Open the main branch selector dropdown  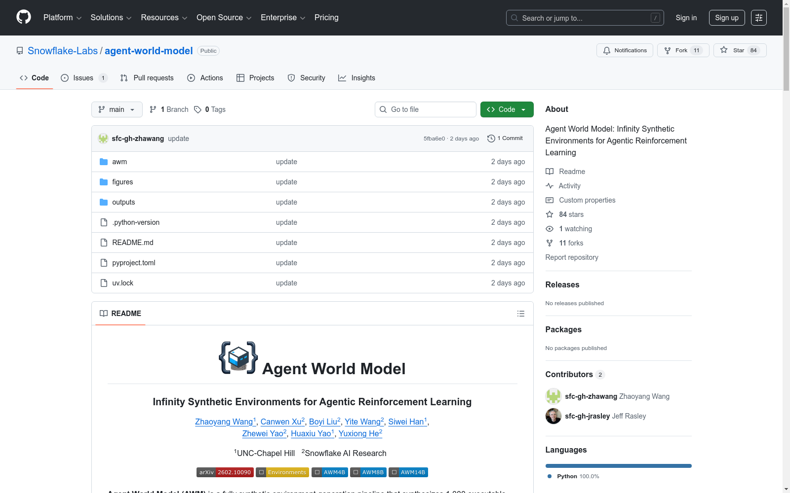(x=117, y=109)
